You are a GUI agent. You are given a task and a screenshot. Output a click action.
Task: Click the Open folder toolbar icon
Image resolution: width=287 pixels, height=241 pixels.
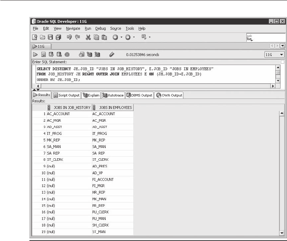(x=43, y=37)
